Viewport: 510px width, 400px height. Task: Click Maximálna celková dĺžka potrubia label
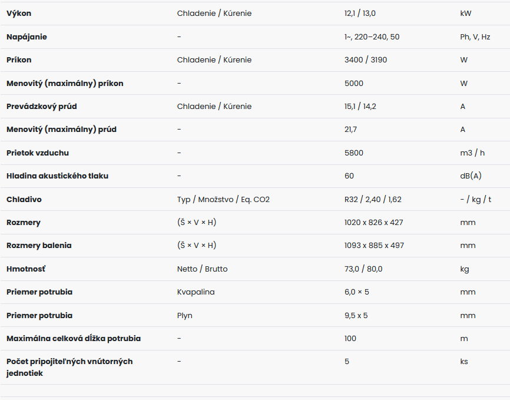click(x=74, y=339)
